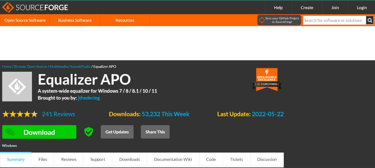Open the jthedering author link
The image size is (375, 168).
pos(89,98)
